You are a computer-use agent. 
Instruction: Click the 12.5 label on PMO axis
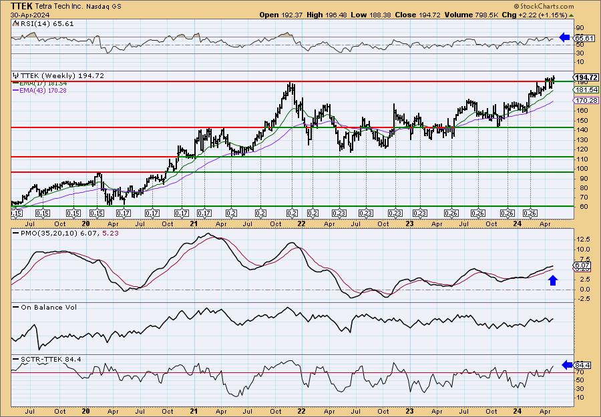582,240
